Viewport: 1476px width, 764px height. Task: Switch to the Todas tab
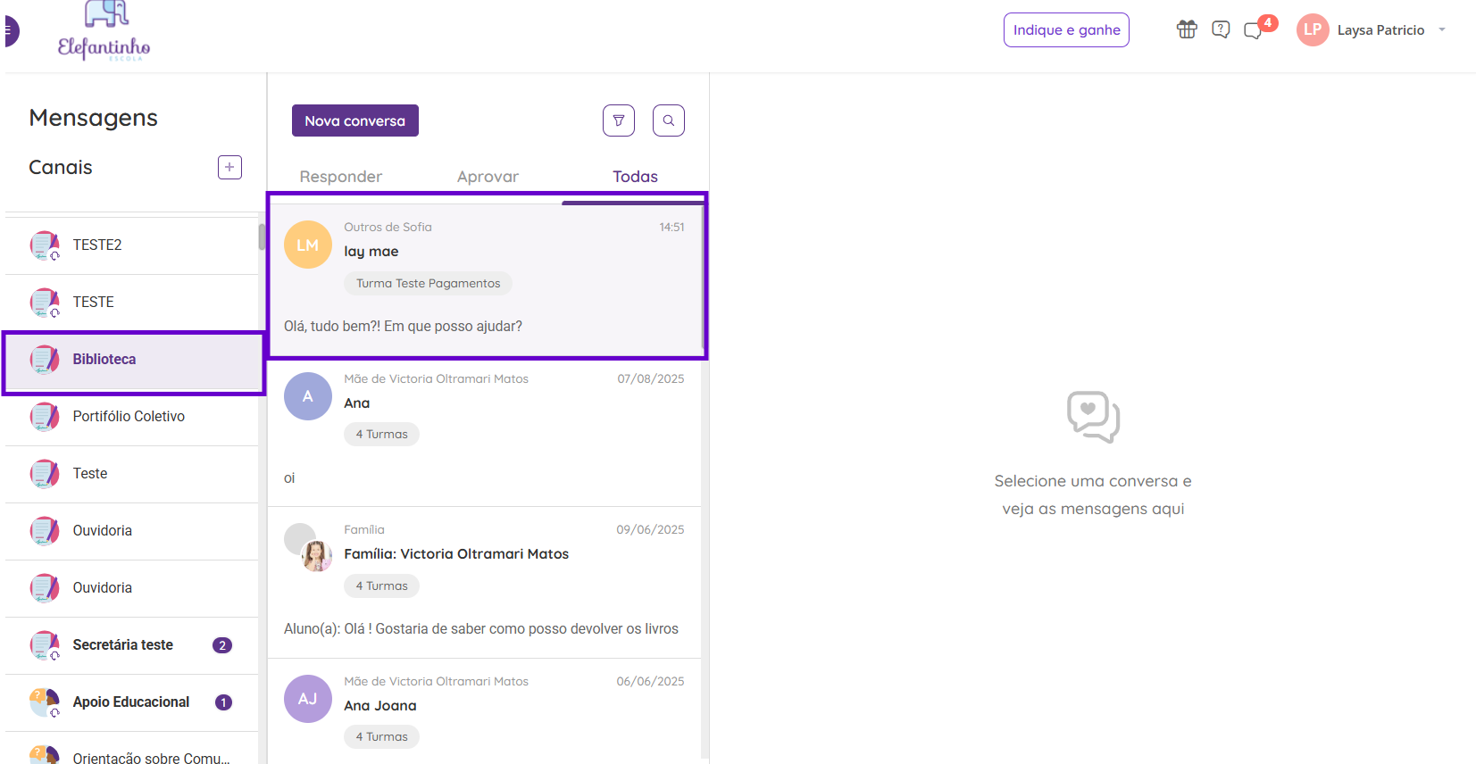(x=635, y=177)
